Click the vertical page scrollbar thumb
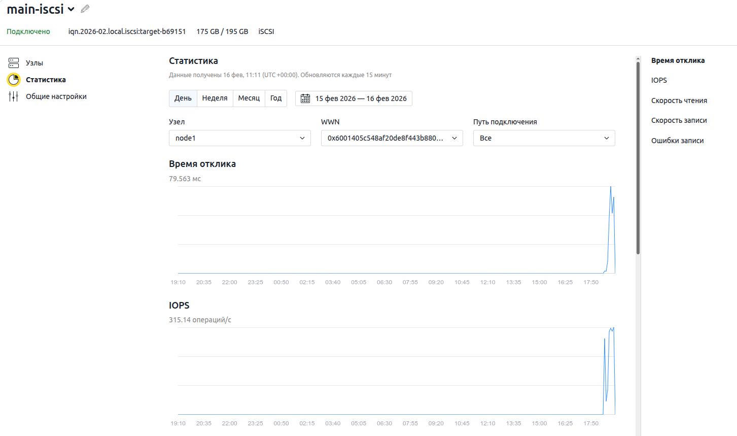737x436 pixels. pos(638,157)
